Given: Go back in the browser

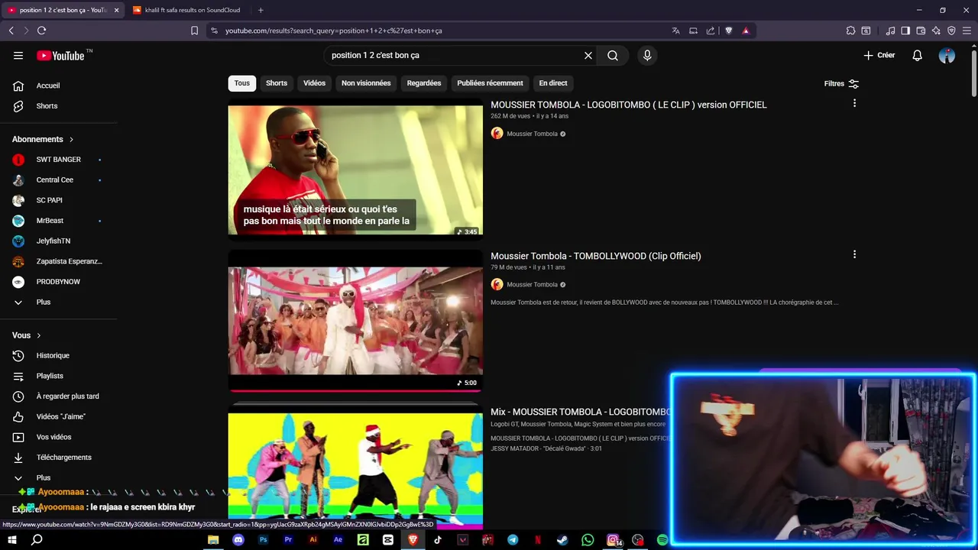Looking at the screenshot, I should (x=11, y=31).
